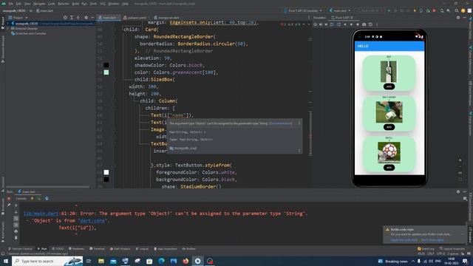The image size is (473, 266).
Task: Open the Dart Analysis tool window tab
Action: click(120, 249)
